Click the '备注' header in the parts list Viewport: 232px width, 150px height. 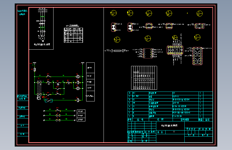[207, 120]
